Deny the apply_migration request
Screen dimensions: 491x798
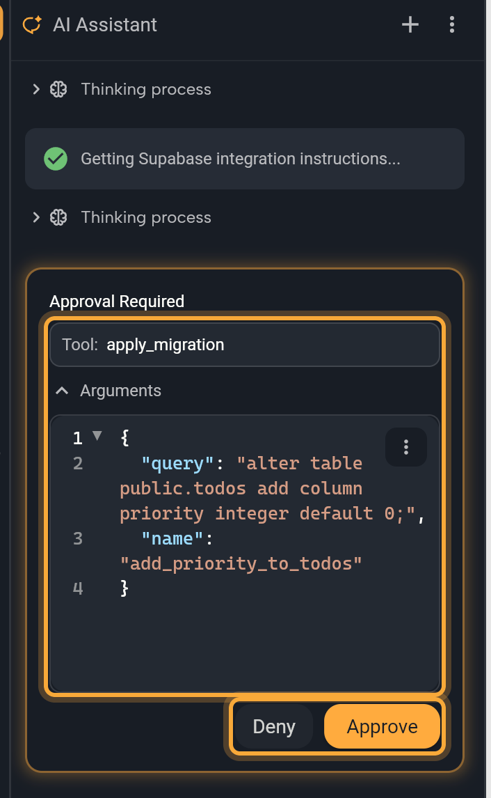(274, 726)
